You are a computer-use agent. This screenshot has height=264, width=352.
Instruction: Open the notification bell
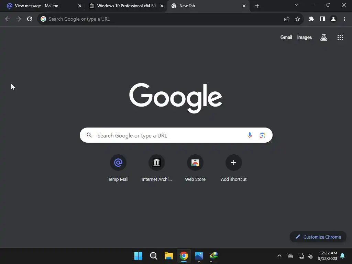click(343, 256)
